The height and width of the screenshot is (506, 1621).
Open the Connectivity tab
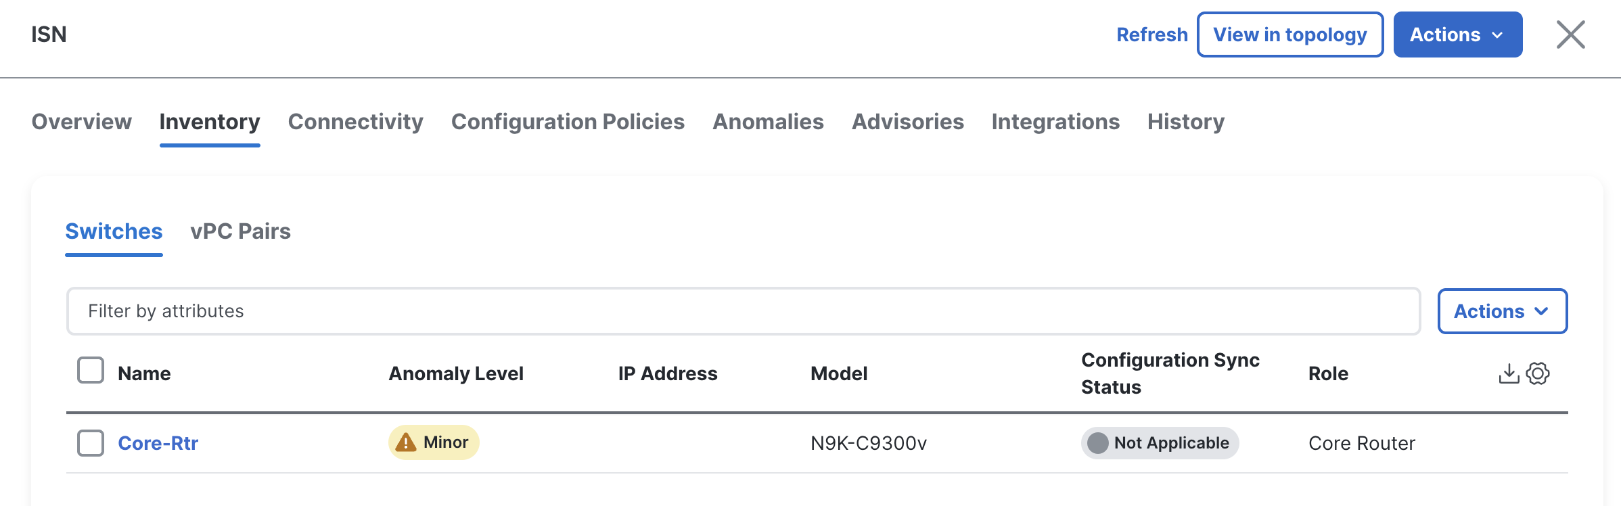tap(356, 122)
